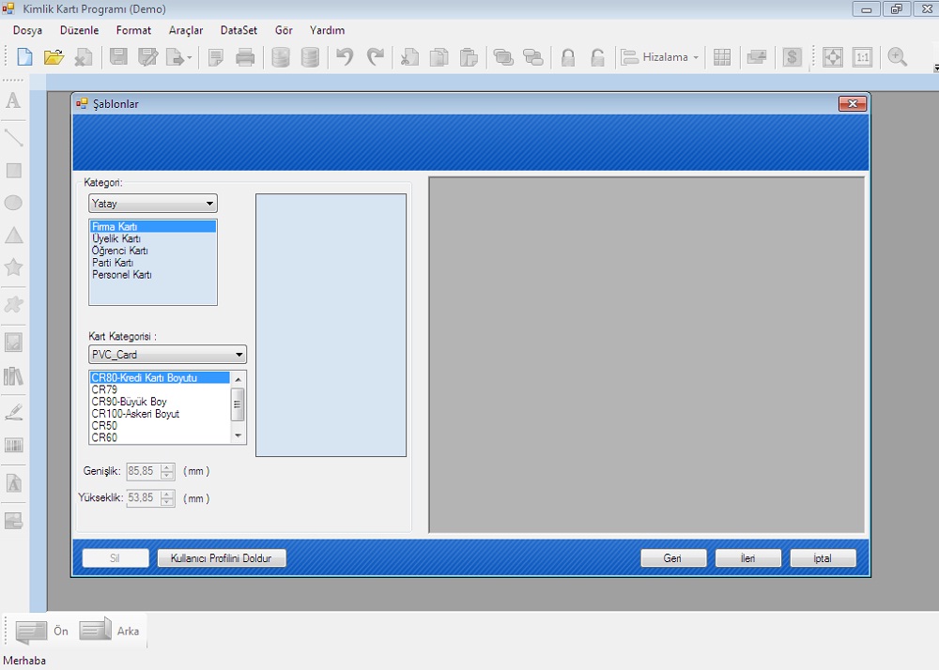Screen dimensions: 939x670
Task: Click scroll up arrow in card size list
Action: click(238, 379)
